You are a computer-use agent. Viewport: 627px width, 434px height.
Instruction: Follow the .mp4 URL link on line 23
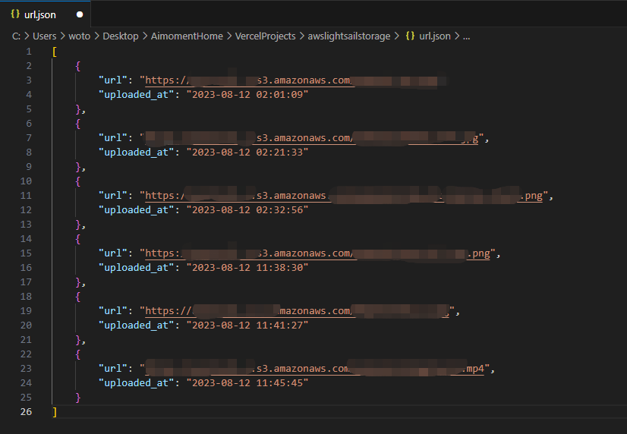click(319, 369)
